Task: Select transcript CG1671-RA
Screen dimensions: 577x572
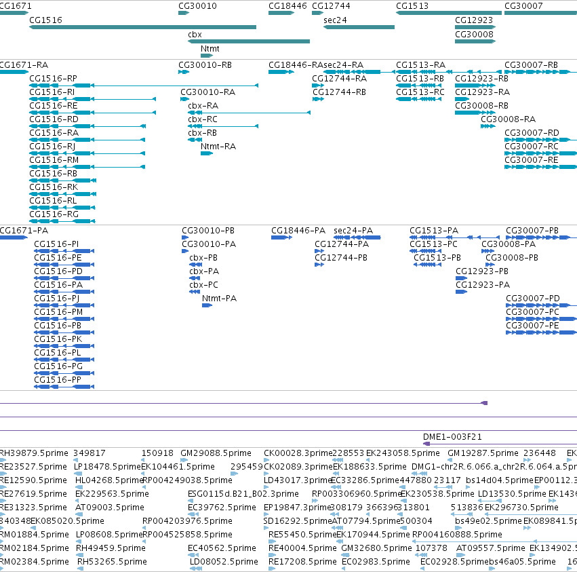Action: (24, 65)
